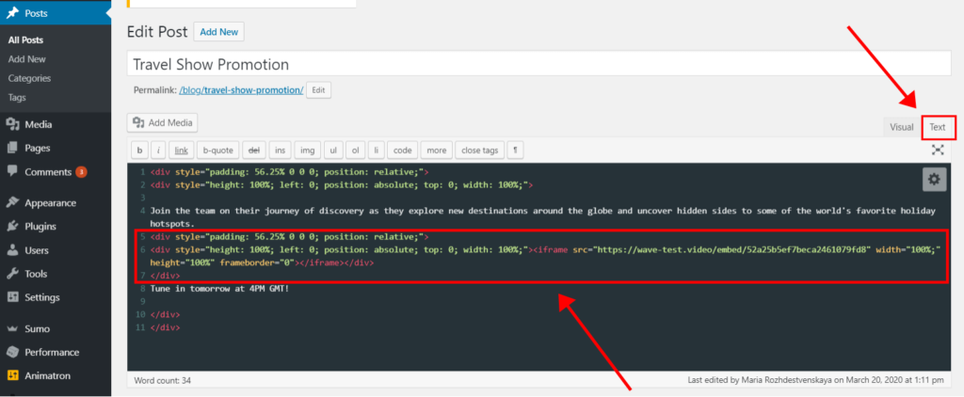Screen dimensions: 964x397
Task: Click the permalink Edit button
Action: point(318,90)
